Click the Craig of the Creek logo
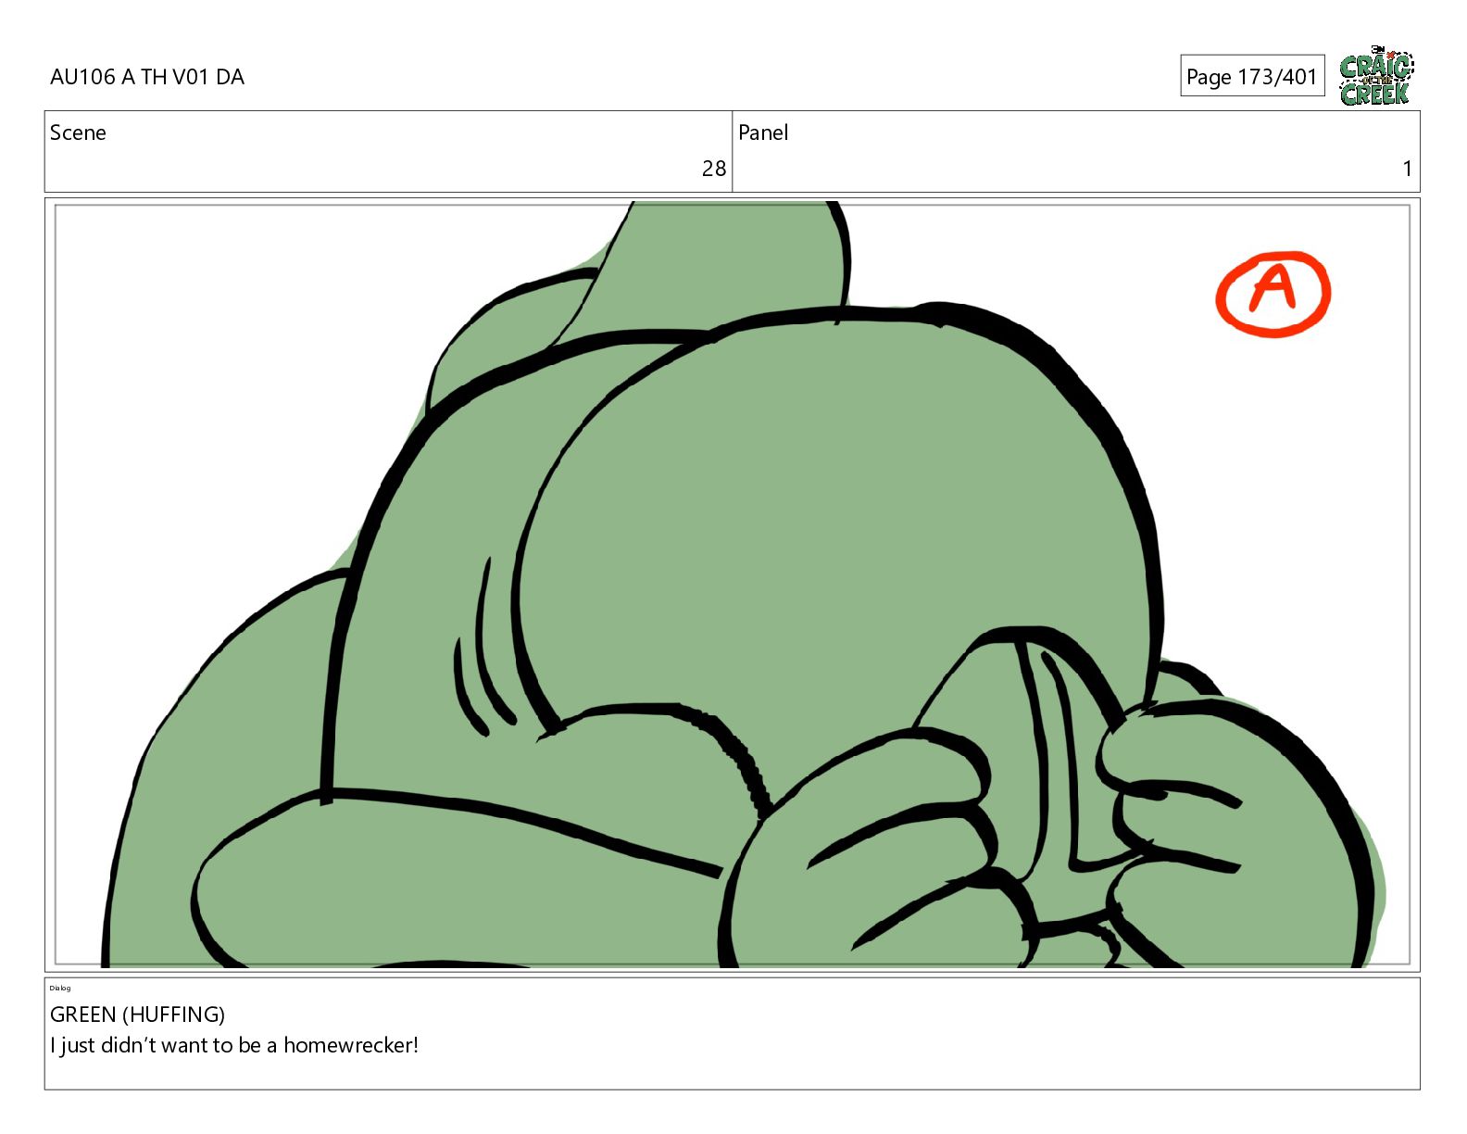 1376,75
